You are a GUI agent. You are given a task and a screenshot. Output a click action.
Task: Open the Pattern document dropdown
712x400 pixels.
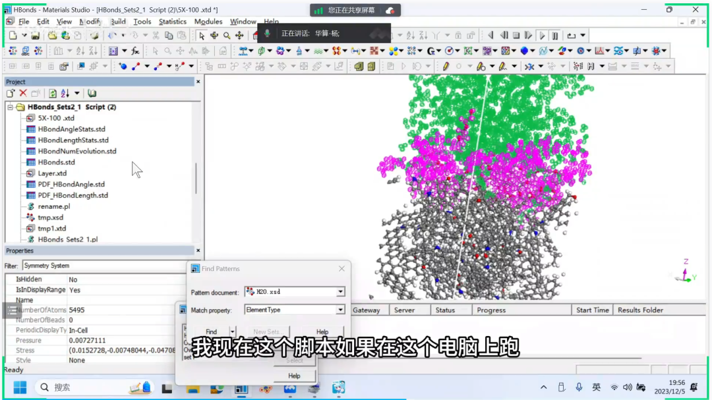(340, 292)
